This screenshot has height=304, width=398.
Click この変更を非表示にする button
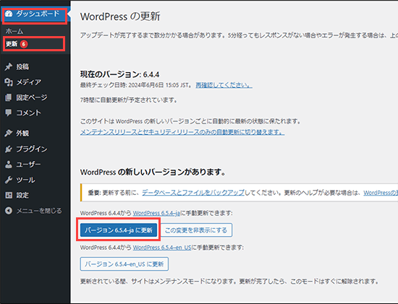tap(196, 230)
